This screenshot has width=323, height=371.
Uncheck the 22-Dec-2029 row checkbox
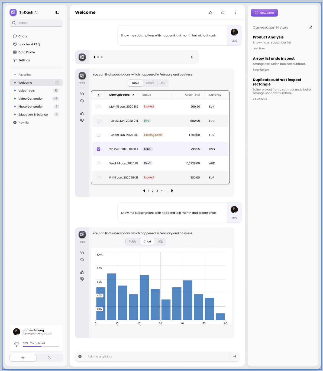tap(98, 149)
